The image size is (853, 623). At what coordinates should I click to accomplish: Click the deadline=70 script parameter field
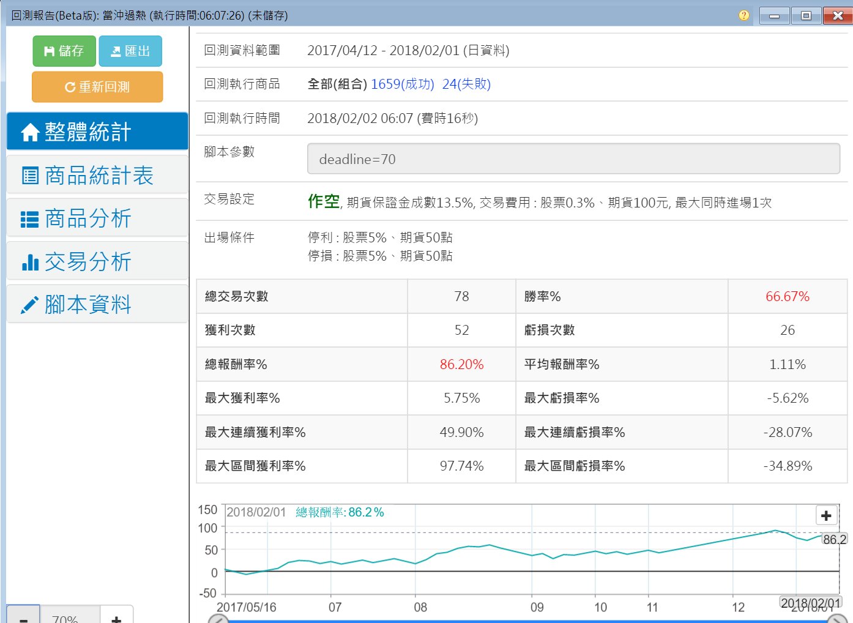click(573, 159)
